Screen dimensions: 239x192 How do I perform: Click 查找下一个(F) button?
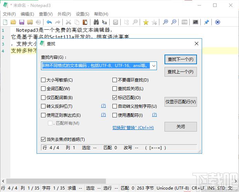pos(181,59)
